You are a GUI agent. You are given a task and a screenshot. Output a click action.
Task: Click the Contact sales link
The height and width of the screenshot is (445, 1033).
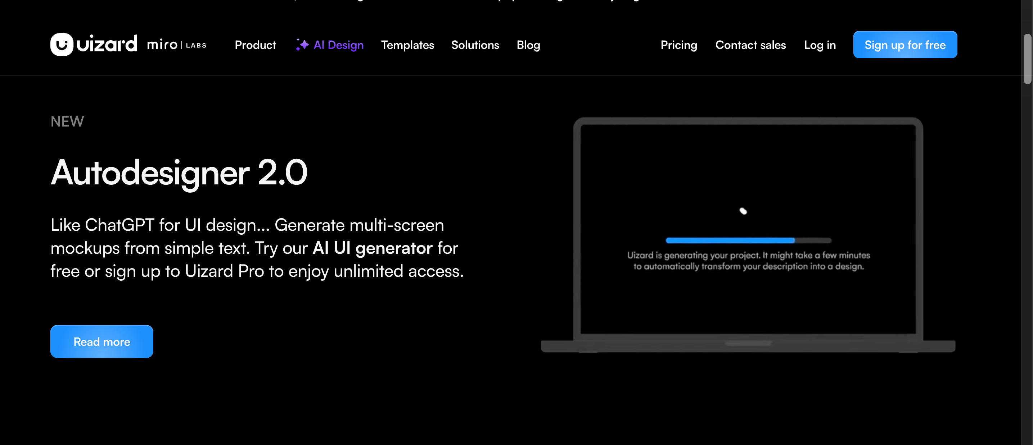(x=750, y=45)
